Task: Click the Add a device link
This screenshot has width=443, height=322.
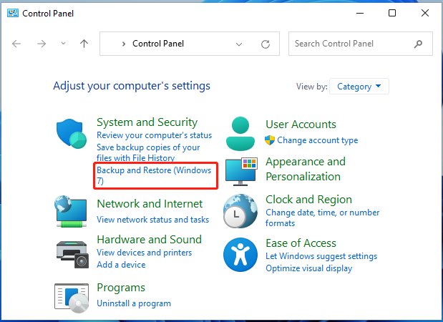Action: [x=121, y=265]
